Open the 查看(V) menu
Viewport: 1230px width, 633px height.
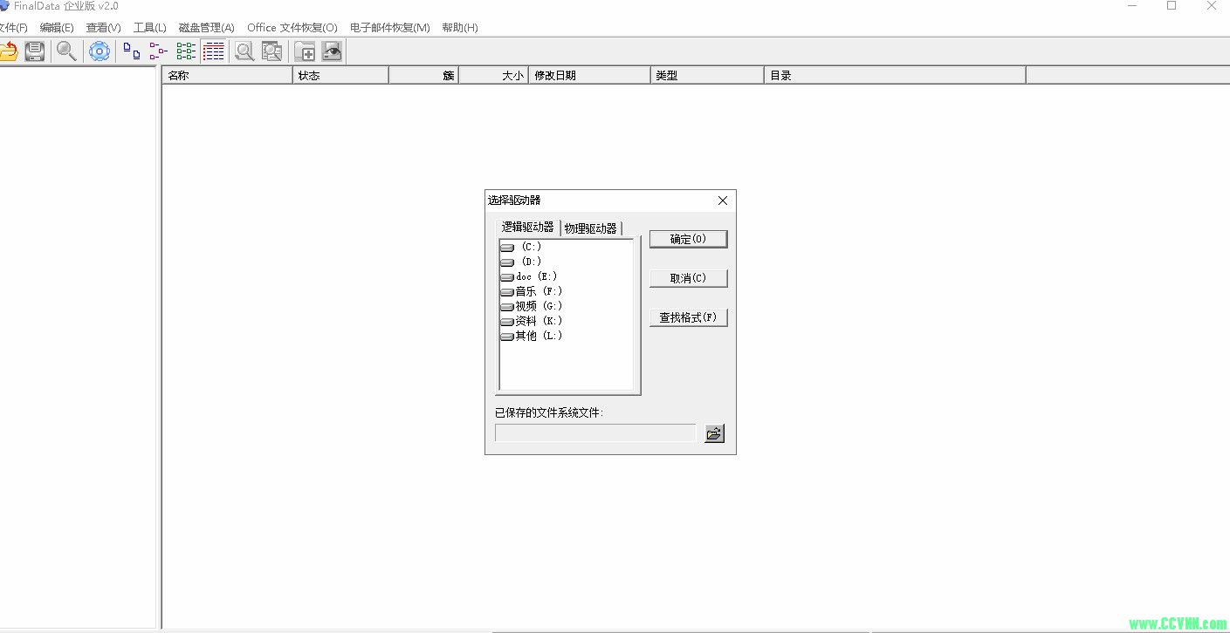point(103,28)
